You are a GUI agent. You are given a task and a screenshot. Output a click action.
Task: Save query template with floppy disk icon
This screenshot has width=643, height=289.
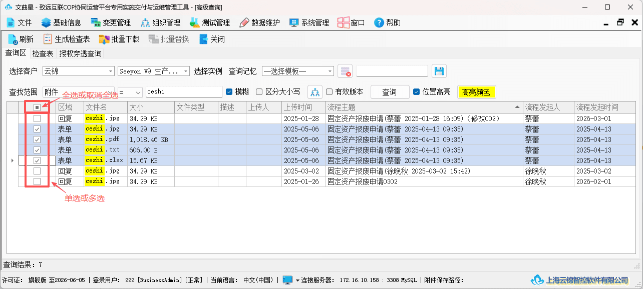tap(439, 71)
